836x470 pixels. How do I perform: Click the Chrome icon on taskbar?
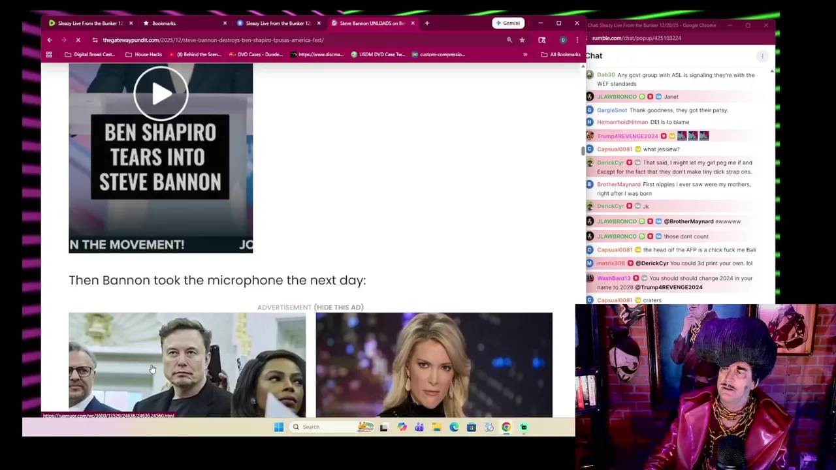506,427
